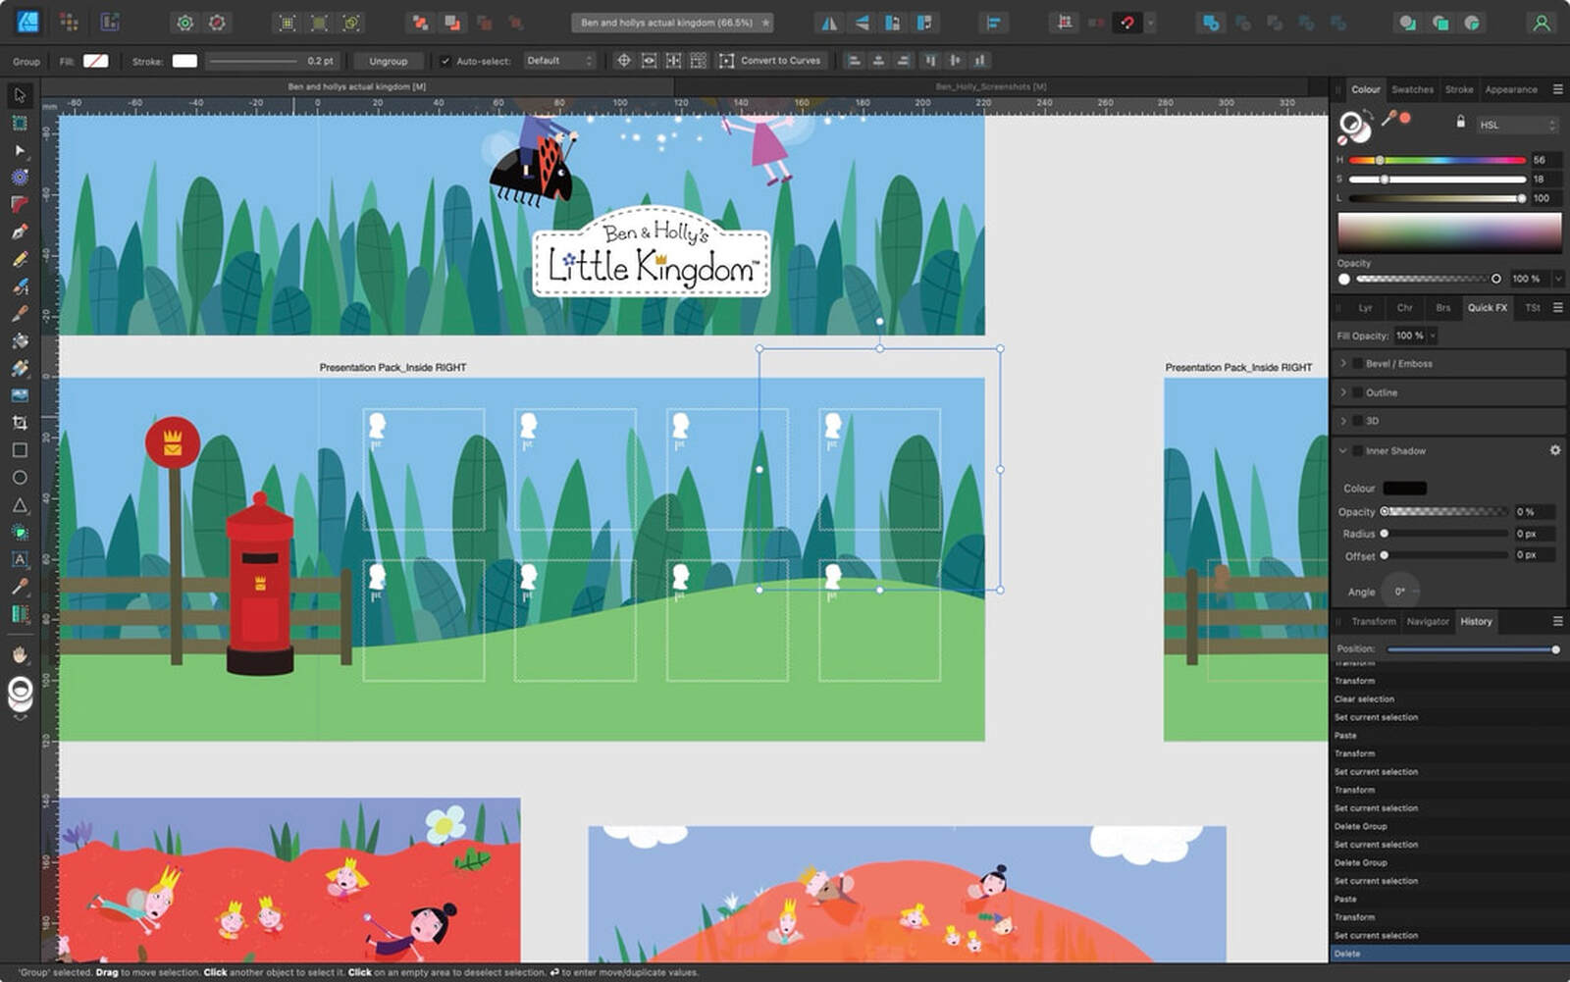Select the View hand tool
Viewport: 1570px width, 982px height.
20,654
